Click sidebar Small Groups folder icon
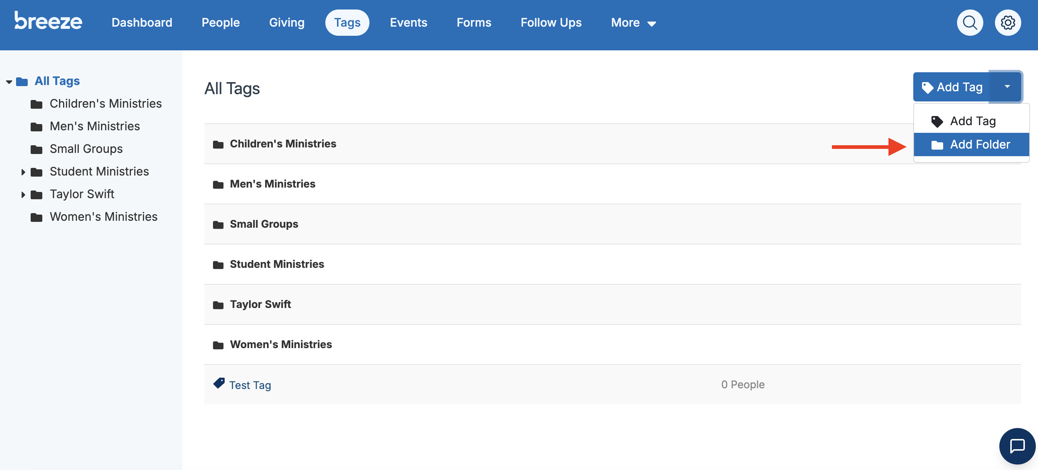Screen dimensions: 1038x470 36,150
